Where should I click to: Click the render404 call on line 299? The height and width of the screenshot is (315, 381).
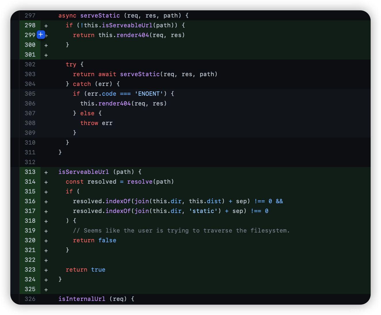(x=133, y=35)
